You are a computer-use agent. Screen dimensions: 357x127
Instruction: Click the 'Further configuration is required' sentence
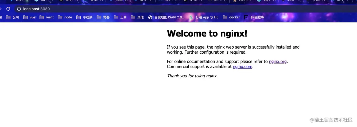216,52
